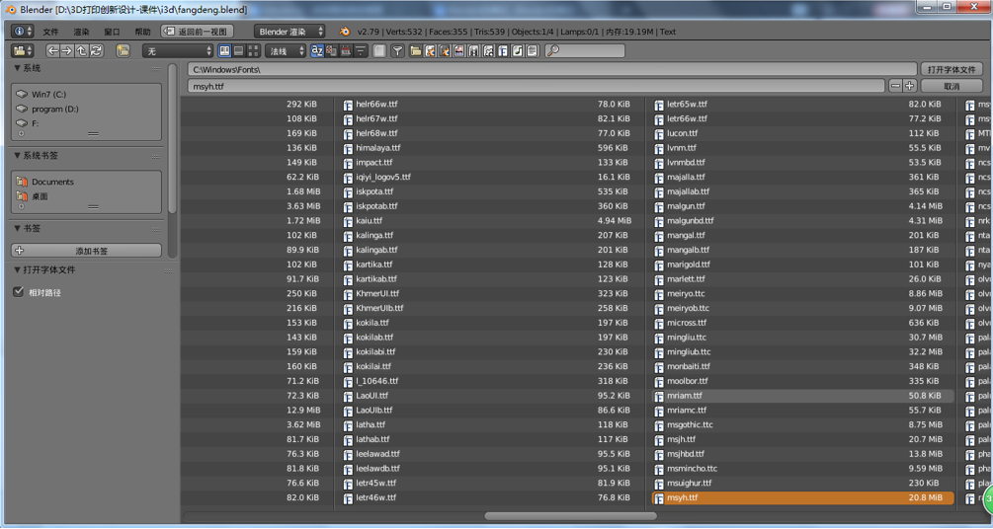993x529 pixels.
Task: Click the 添加书签 button
Action: click(86, 251)
